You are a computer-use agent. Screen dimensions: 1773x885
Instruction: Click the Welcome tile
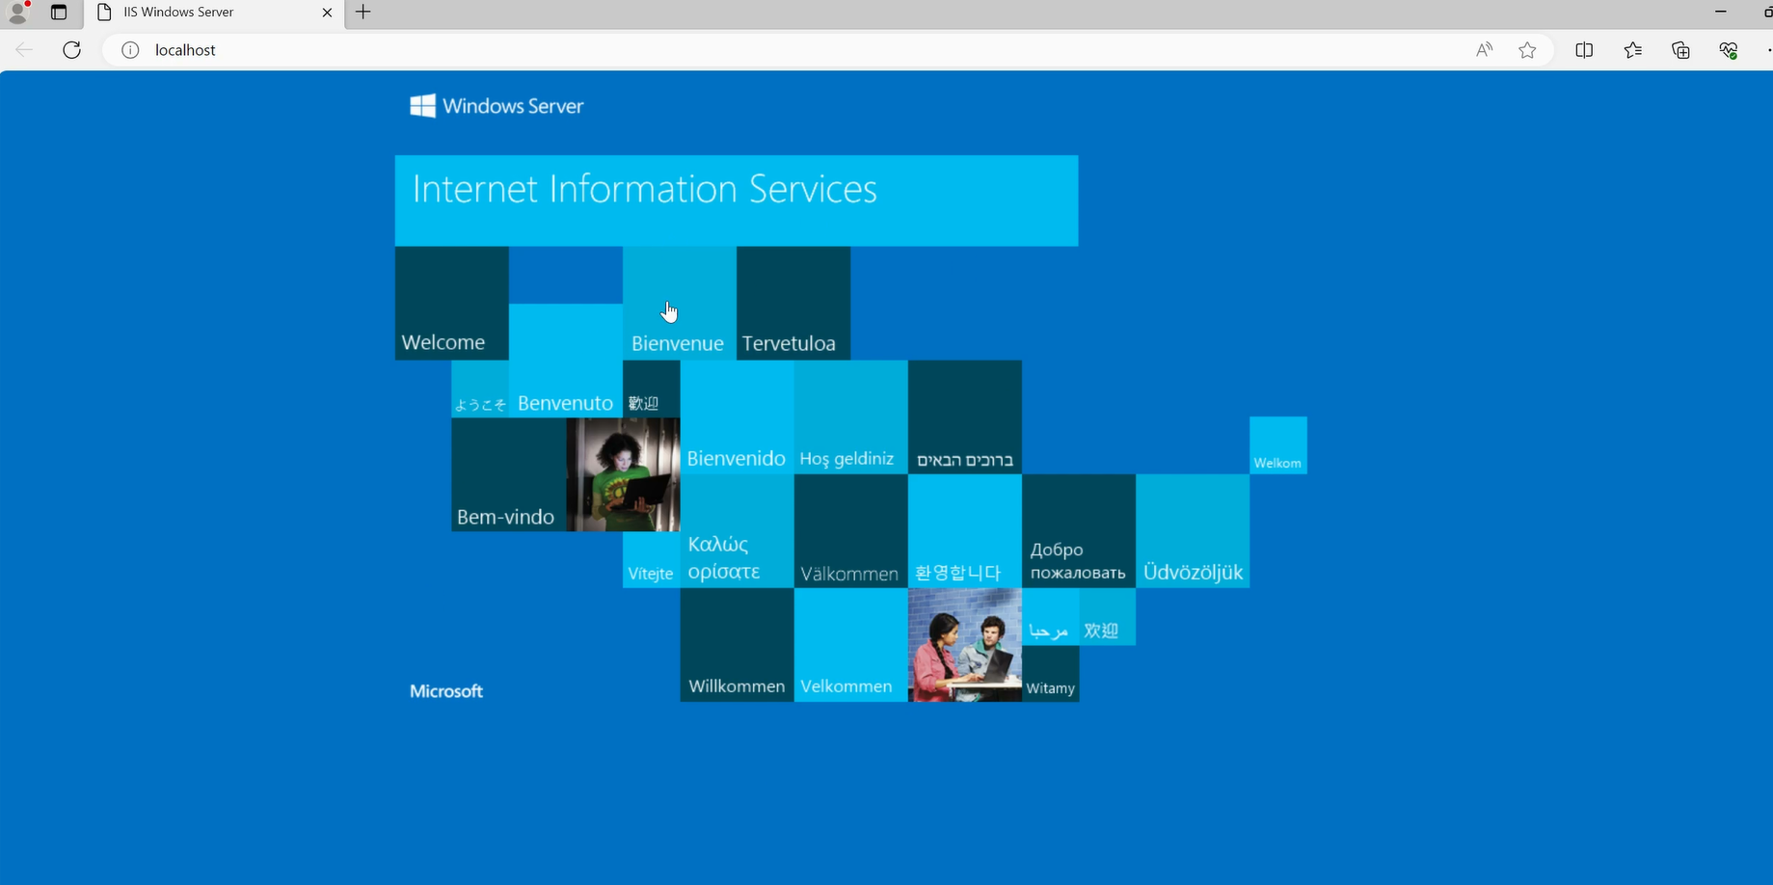[x=452, y=304]
